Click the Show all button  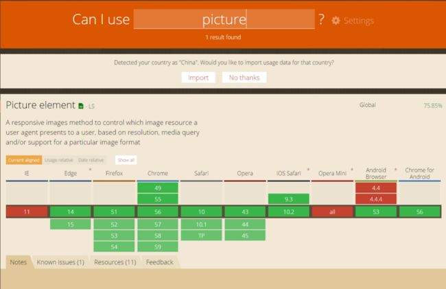[x=126, y=160]
